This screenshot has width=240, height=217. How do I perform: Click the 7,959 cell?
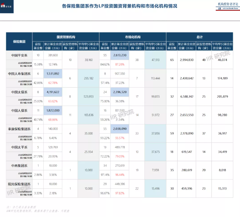(155, 170)
